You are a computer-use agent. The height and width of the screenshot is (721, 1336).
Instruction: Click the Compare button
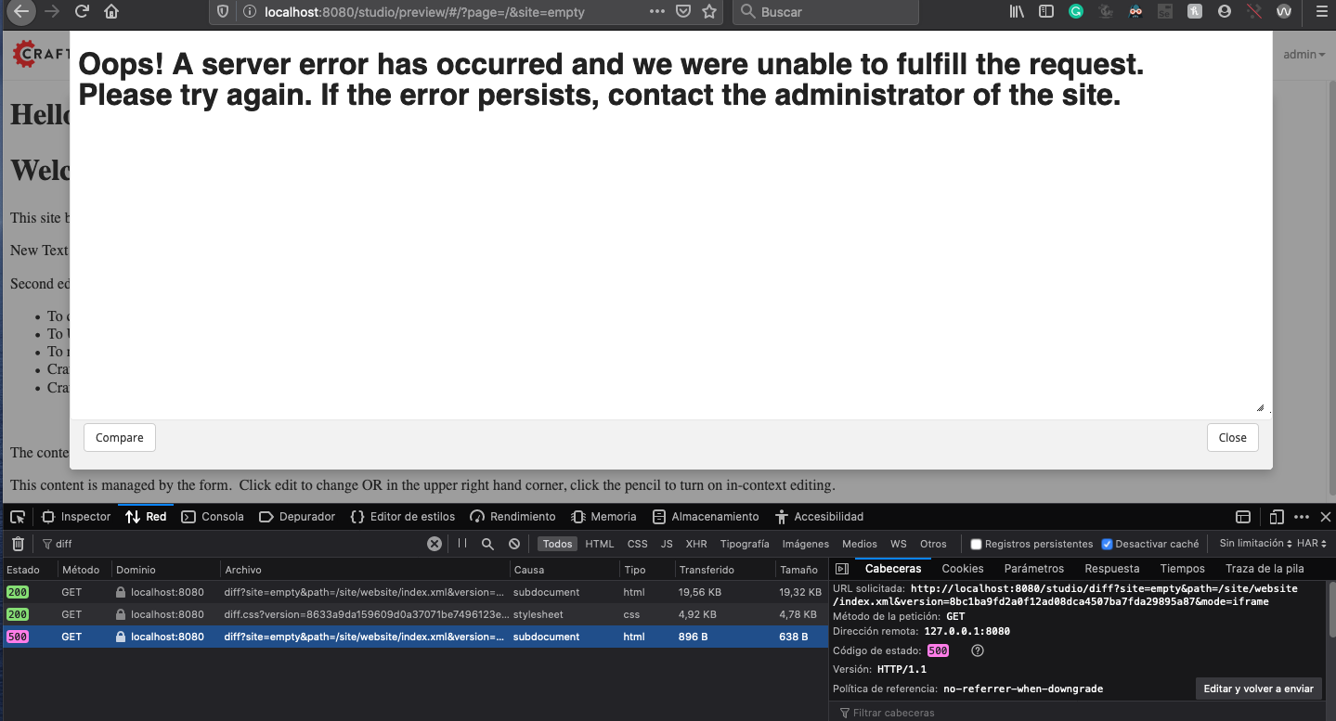119,437
